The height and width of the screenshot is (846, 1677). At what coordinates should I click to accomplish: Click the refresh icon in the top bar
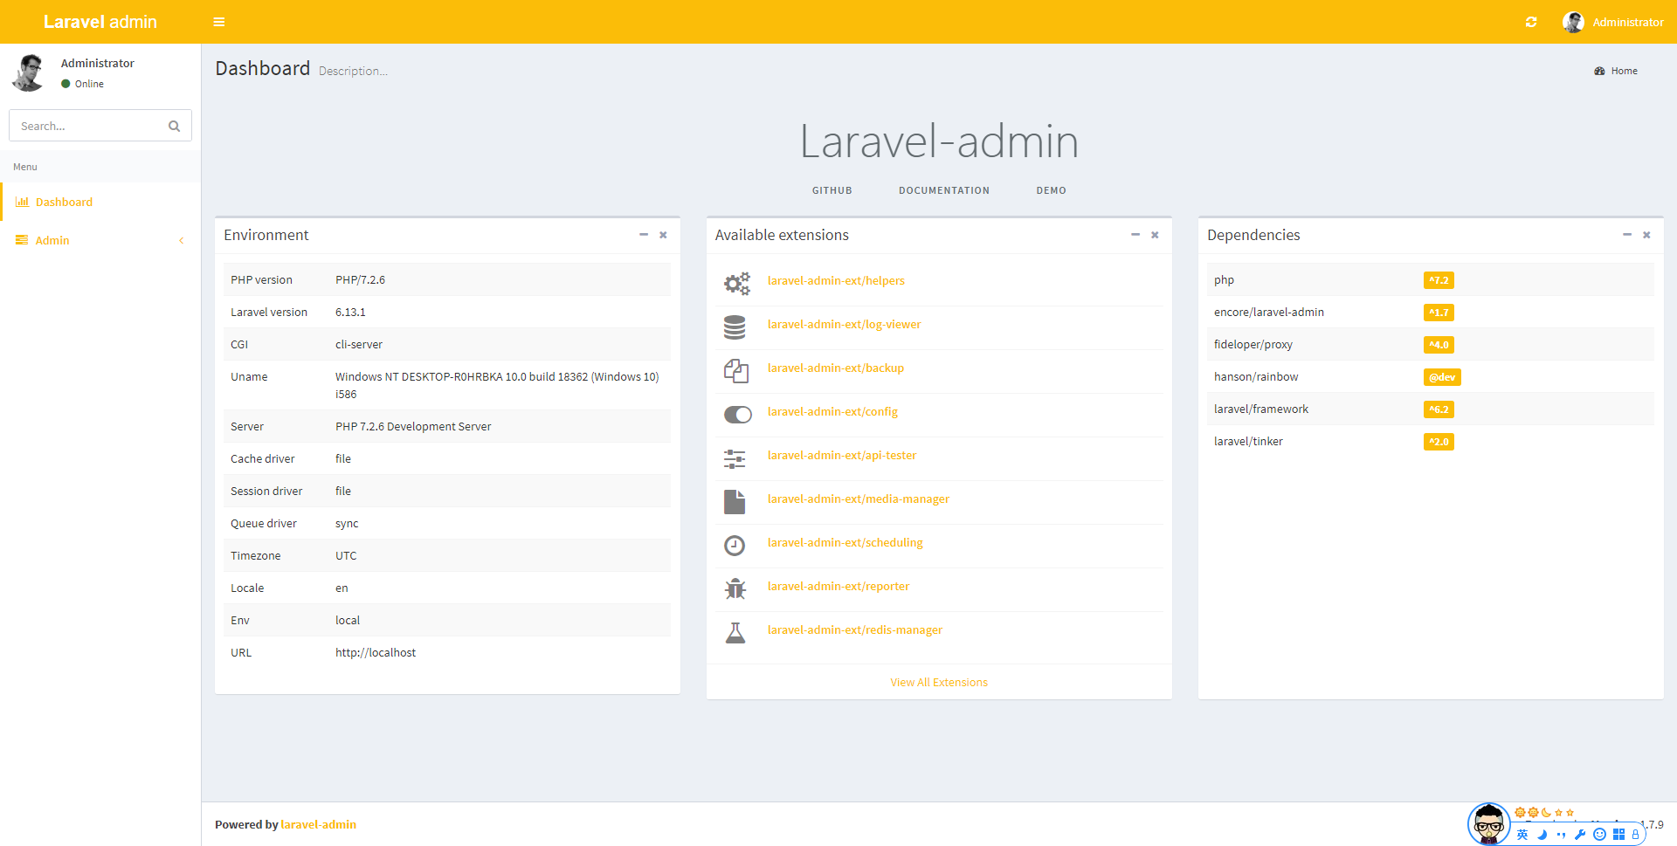1531,22
